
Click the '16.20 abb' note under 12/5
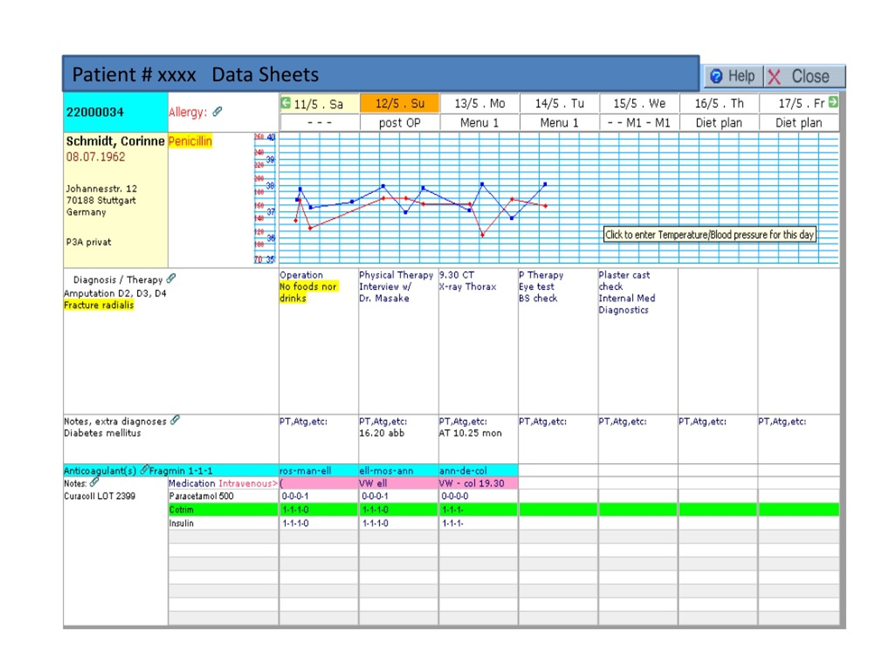[382, 433]
